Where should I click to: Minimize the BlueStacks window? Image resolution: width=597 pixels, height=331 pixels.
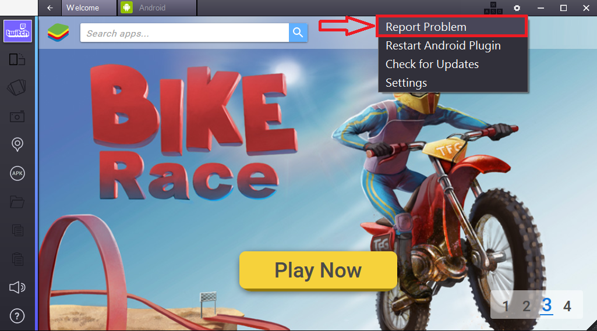(x=541, y=8)
